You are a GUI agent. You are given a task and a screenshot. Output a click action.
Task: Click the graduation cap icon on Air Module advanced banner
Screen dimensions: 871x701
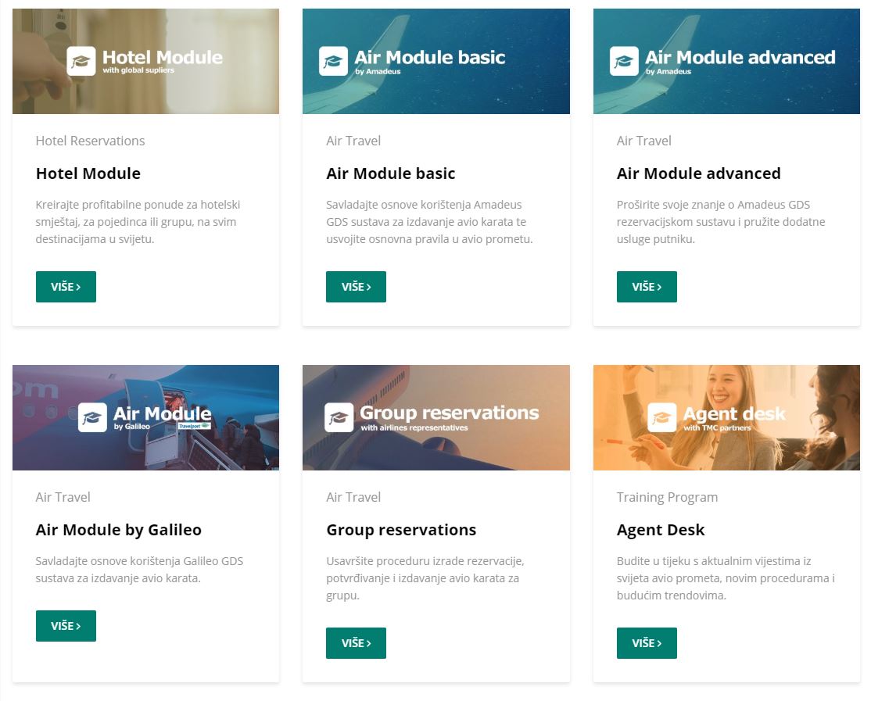click(x=624, y=60)
